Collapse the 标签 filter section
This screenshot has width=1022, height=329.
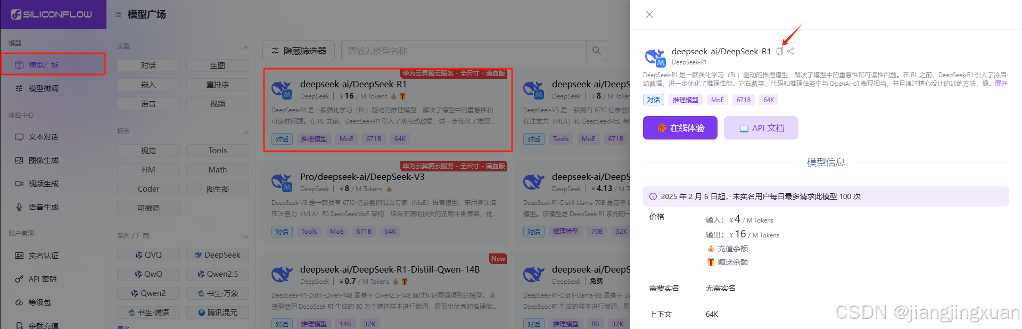pos(246,132)
